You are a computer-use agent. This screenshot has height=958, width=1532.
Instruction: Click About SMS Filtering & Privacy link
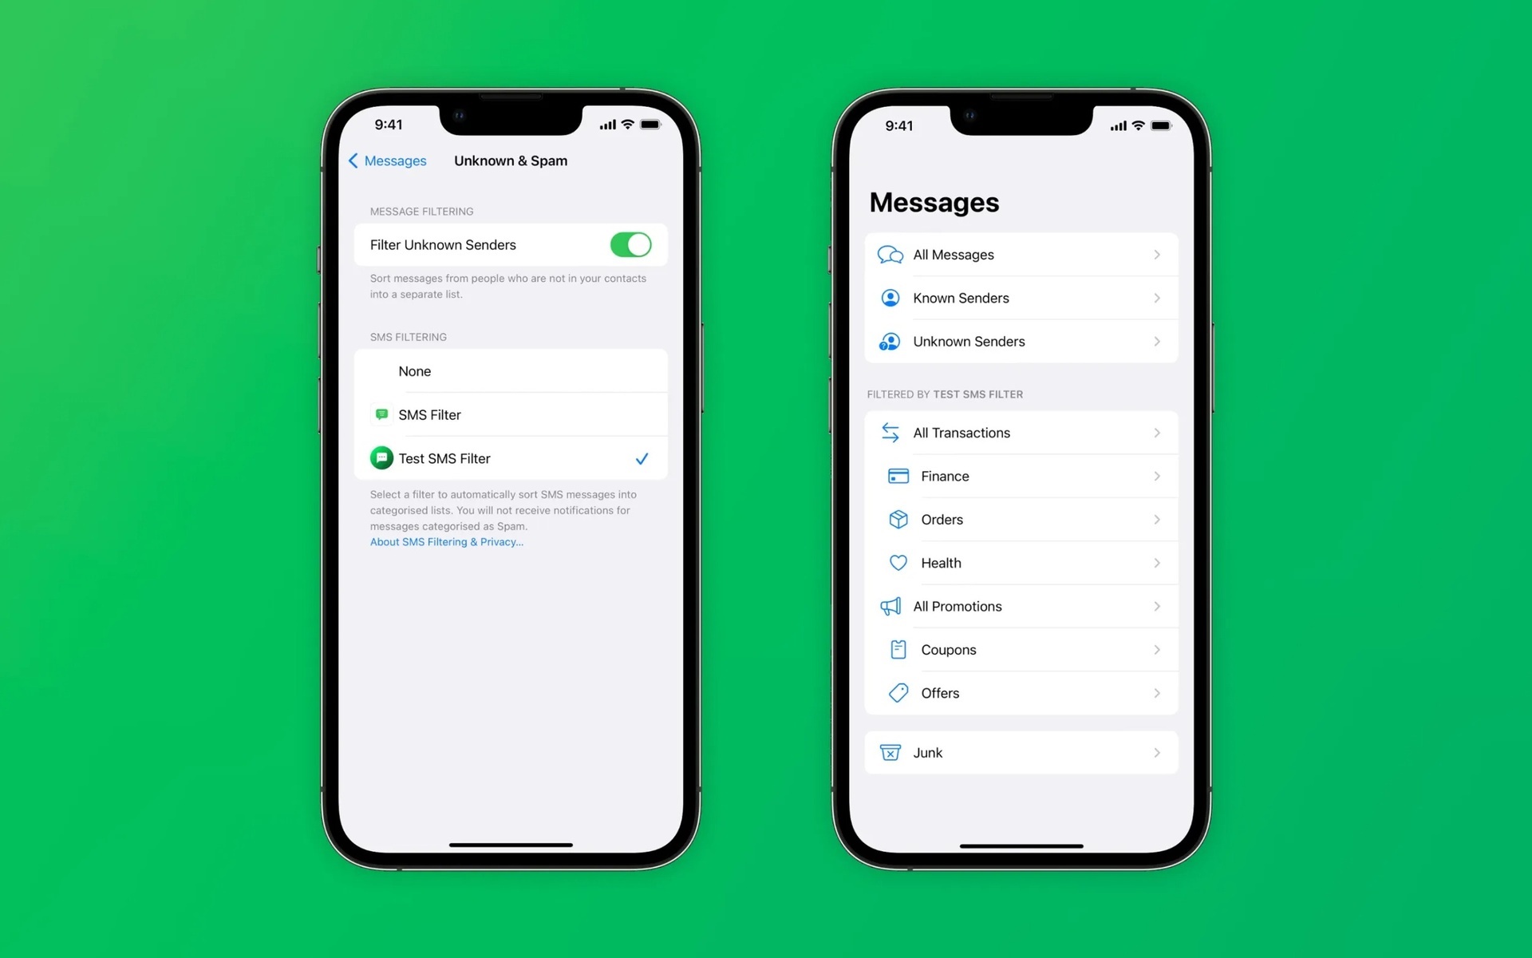click(x=447, y=540)
